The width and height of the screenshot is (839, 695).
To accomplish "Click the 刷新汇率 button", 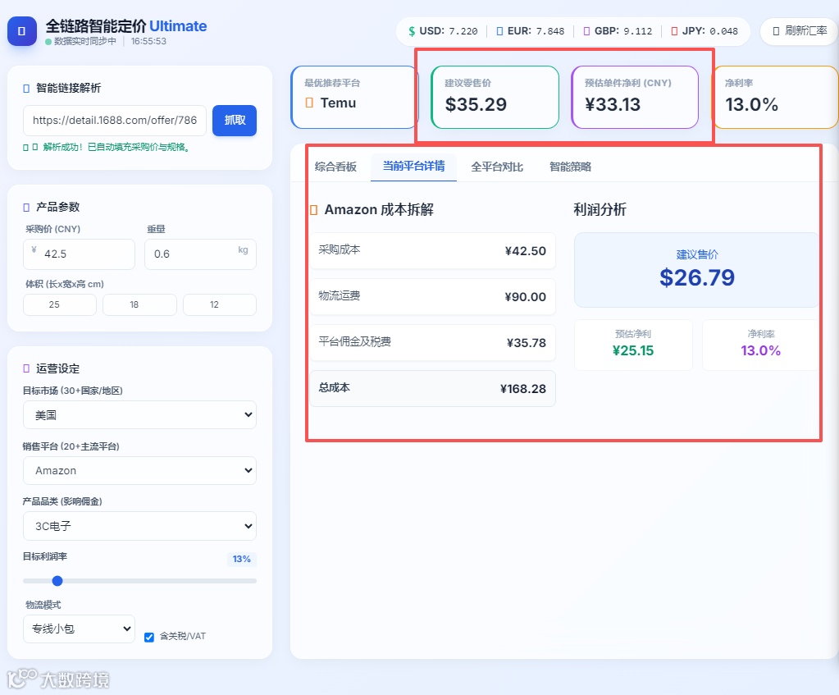I will 800,31.
